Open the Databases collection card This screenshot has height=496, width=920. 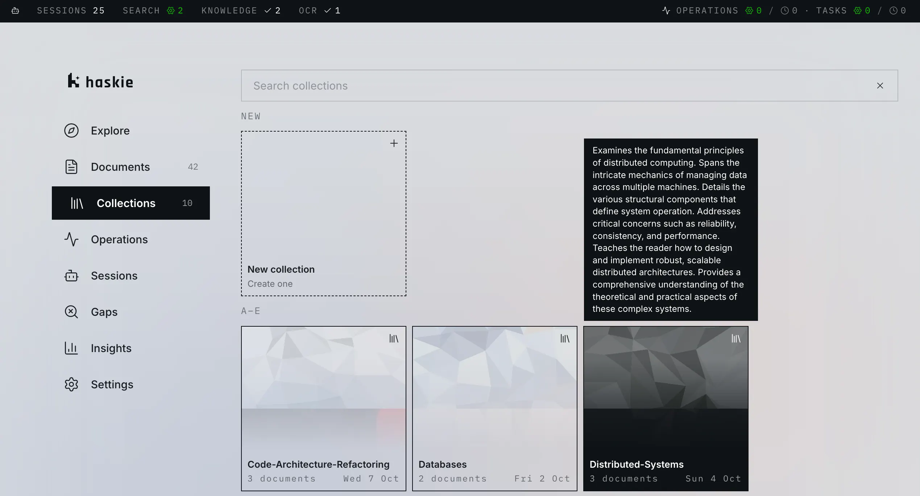495,409
